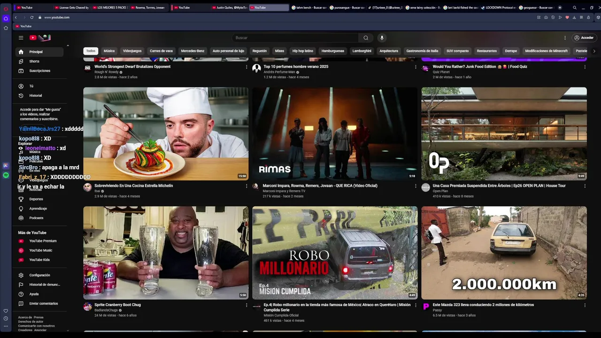Click browser back arrow

point(15,17)
